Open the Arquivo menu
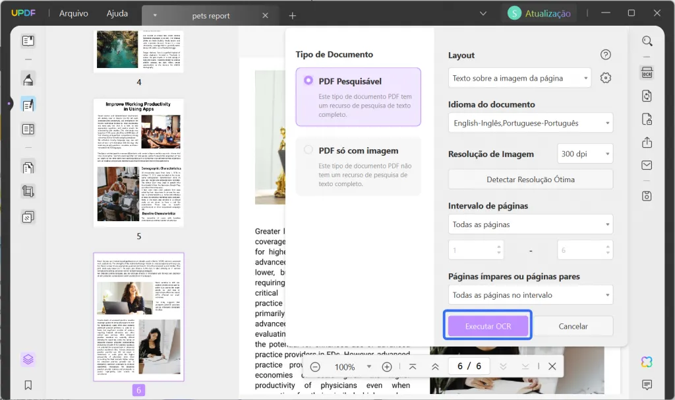The height and width of the screenshot is (400, 675). tap(74, 13)
